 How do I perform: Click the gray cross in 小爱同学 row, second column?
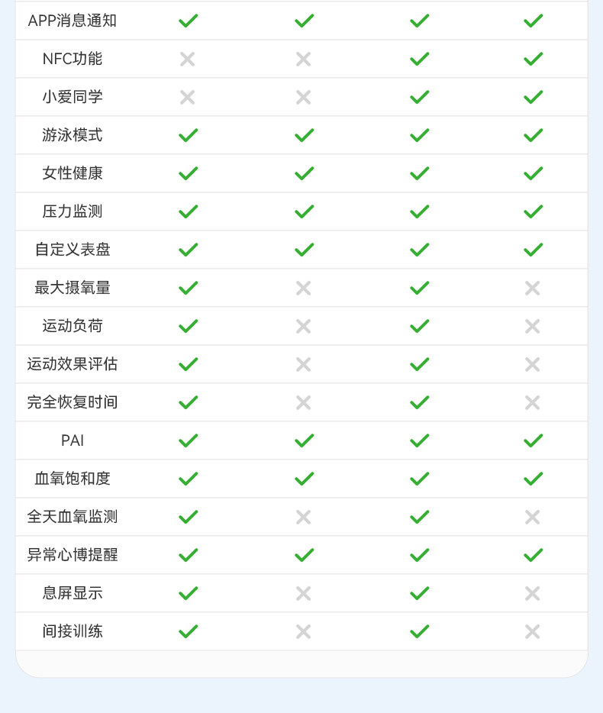(304, 97)
